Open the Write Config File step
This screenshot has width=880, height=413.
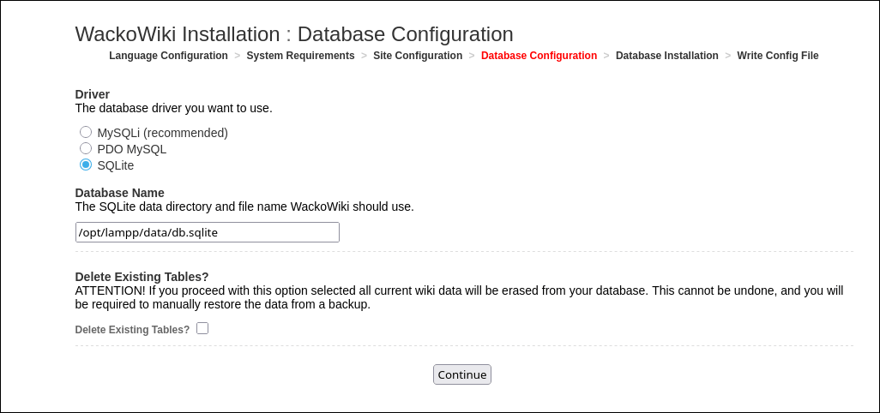[777, 56]
